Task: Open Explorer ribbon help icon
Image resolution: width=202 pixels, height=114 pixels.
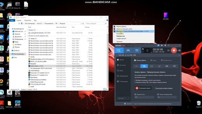Action: pos(107,20)
